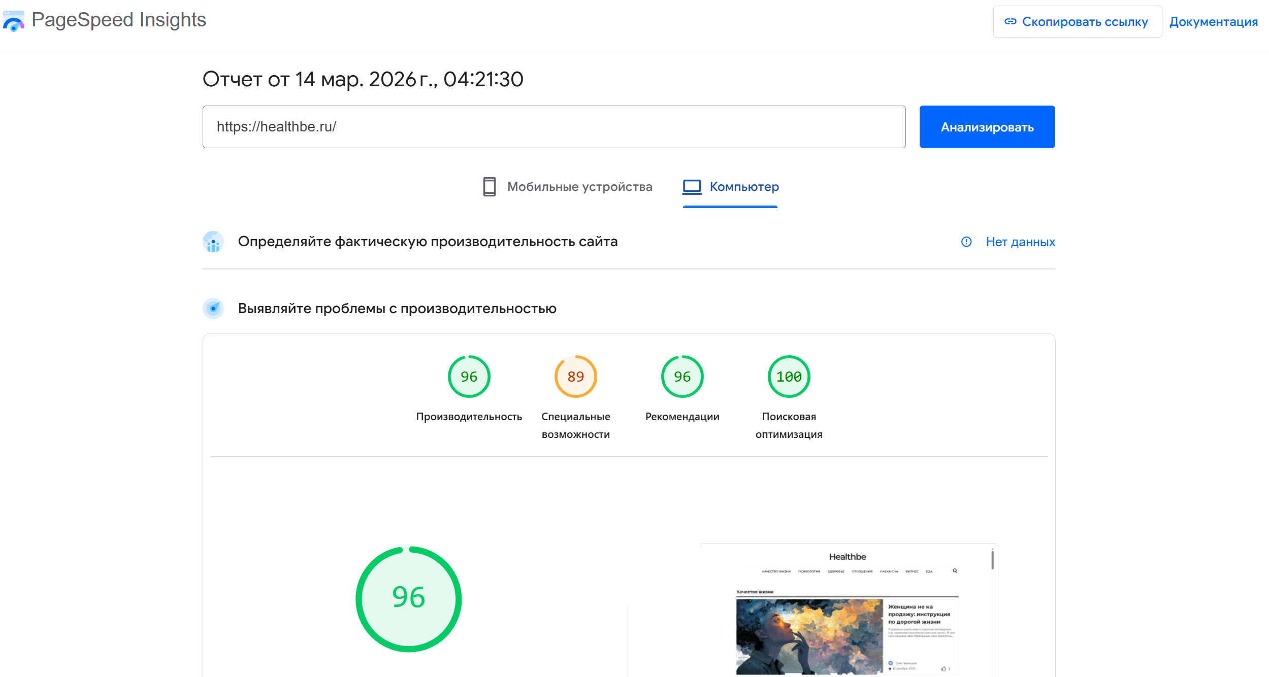Click the users icon before Определяйте фактическую производительность
1269x677 pixels.
(x=213, y=242)
